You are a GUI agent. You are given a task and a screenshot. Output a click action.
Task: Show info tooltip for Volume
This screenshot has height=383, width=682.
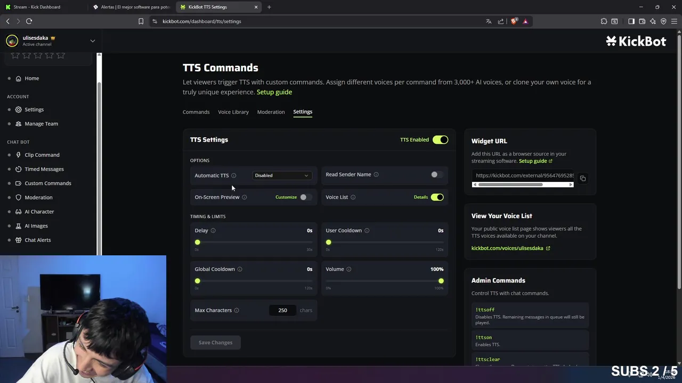pos(349,269)
